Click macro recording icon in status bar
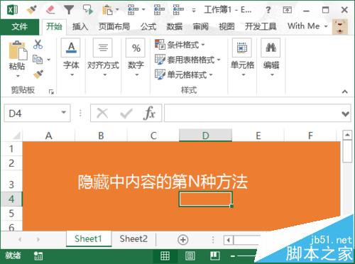The width and height of the screenshot is (355, 264). click(38, 255)
